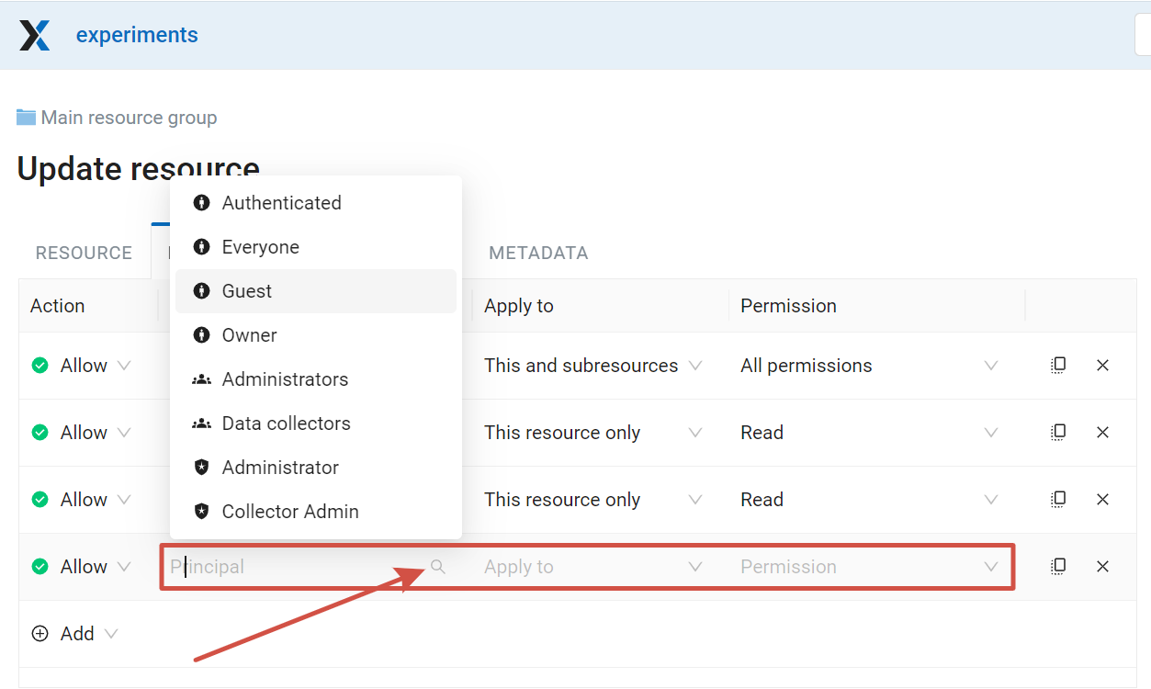Select Everyone from the principal list
The image size is (1151, 689).
pyautogui.click(x=316, y=247)
